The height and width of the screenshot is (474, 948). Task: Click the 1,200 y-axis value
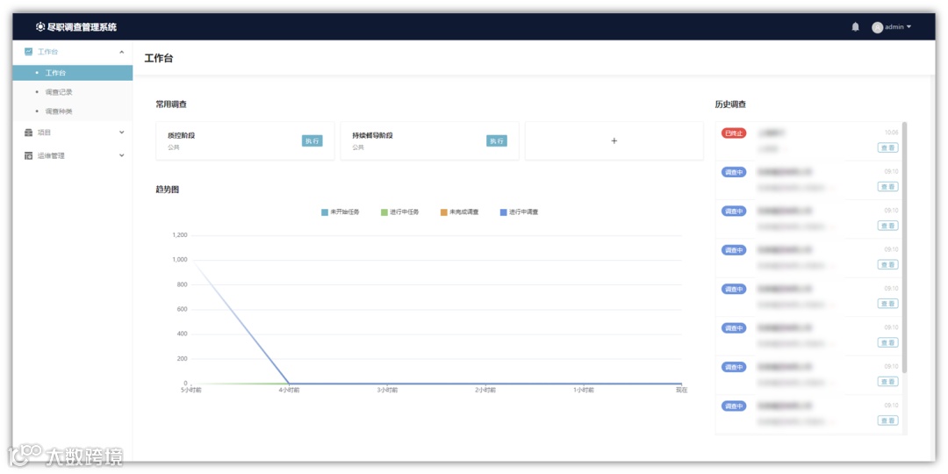click(x=180, y=235)
